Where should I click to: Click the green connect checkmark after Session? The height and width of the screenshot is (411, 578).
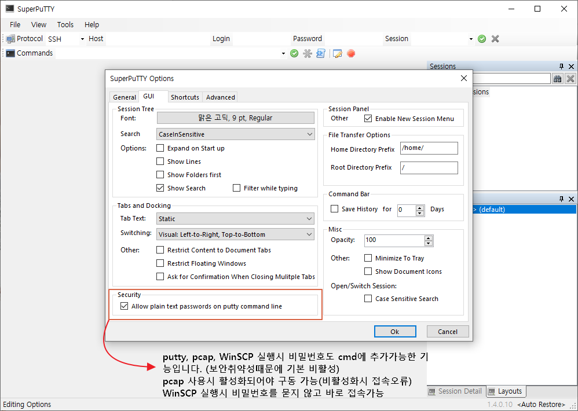click(x=482, y=39)
